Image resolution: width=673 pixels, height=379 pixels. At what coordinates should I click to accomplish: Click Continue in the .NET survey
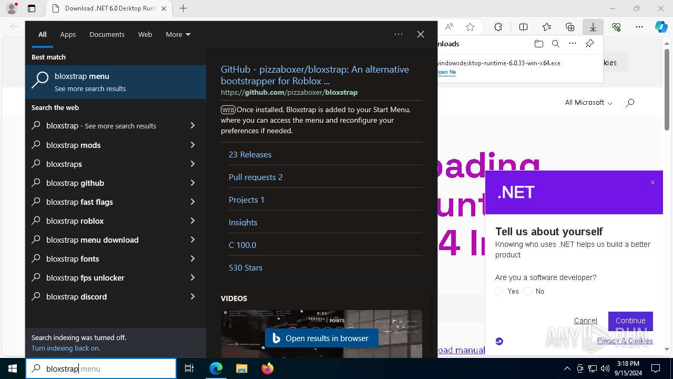coord(630,321)
